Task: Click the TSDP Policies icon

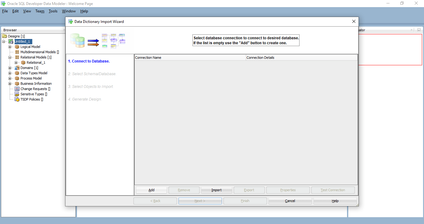Action: (17, 99)
